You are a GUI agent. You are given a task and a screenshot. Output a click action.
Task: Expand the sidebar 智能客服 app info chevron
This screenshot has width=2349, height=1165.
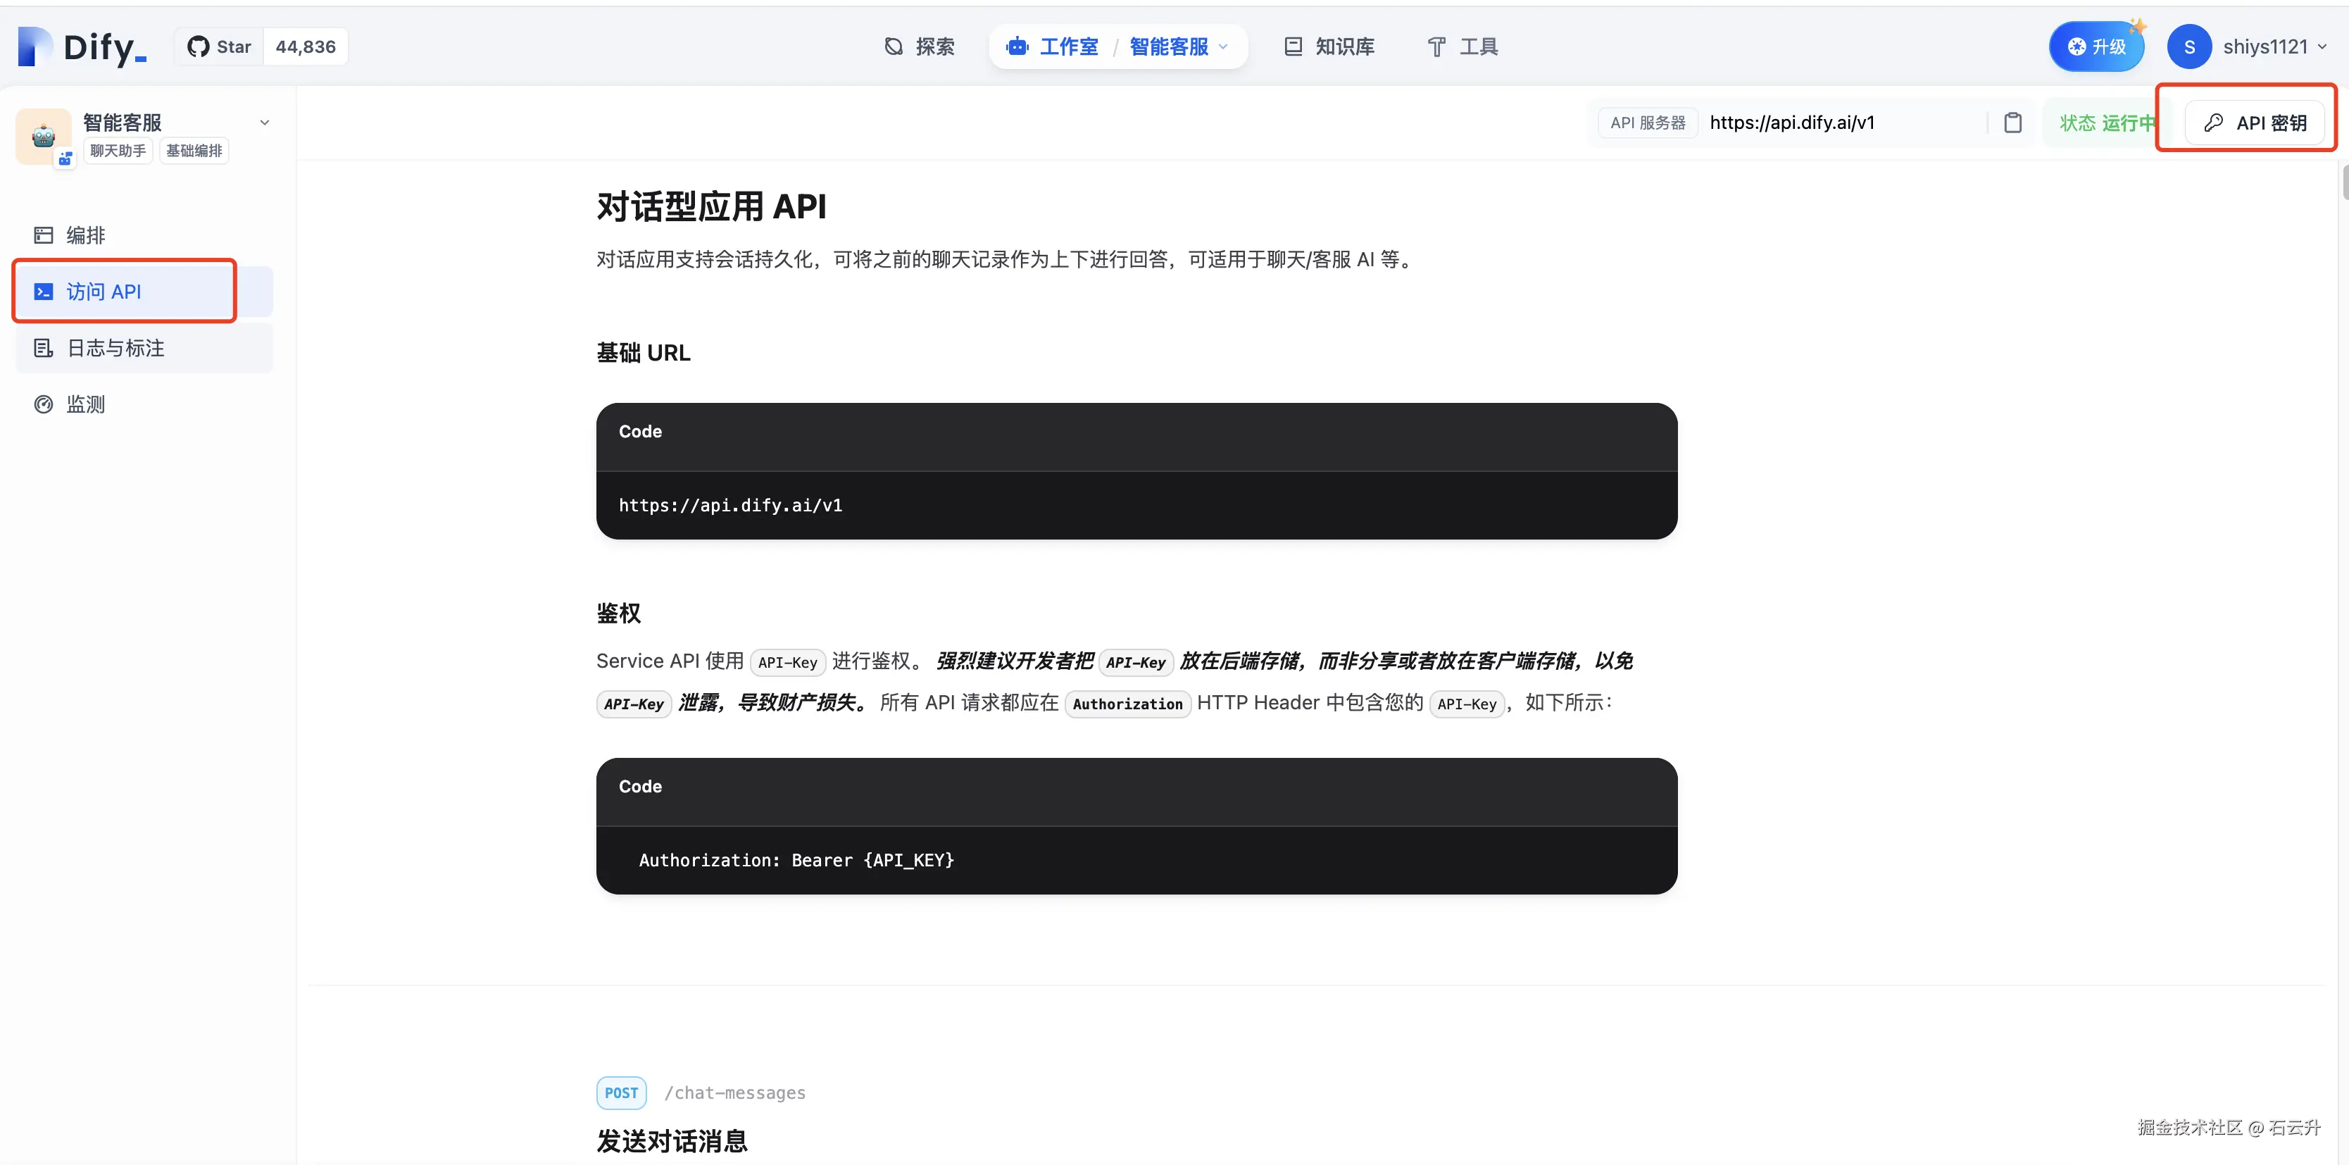tap(265, 123)
